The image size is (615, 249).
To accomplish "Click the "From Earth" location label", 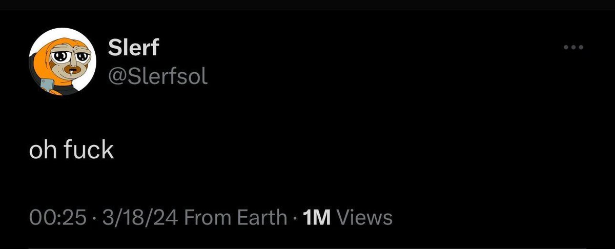I will (x=235, y=217).
